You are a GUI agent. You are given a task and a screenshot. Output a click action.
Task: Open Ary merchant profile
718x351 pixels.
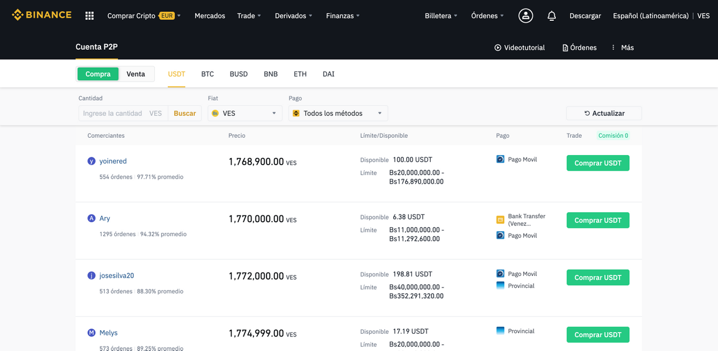click(x=105, y=218)
